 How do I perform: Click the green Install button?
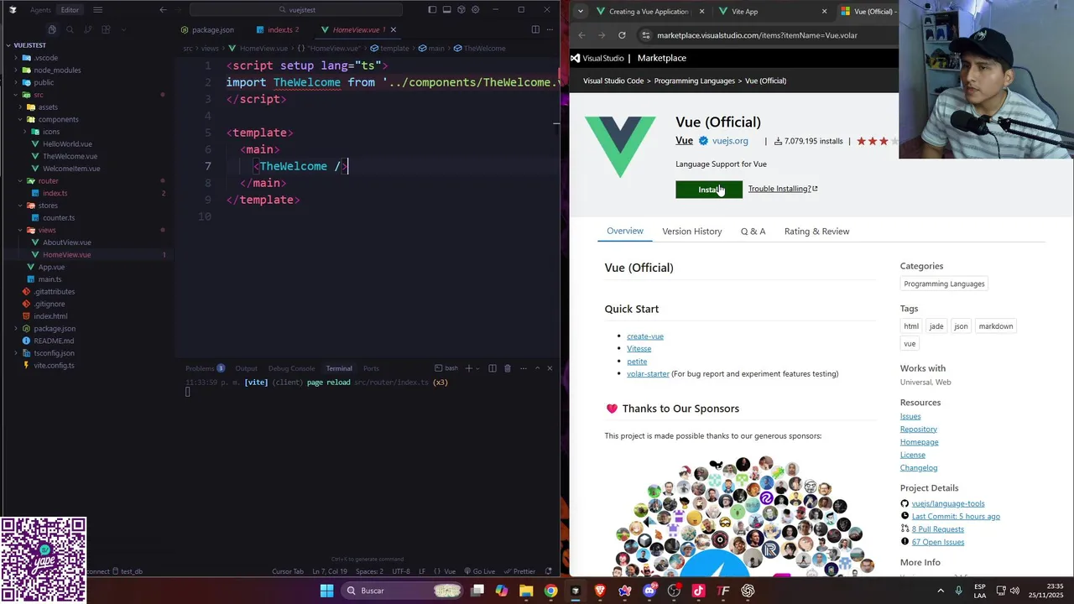click(709, 190)
